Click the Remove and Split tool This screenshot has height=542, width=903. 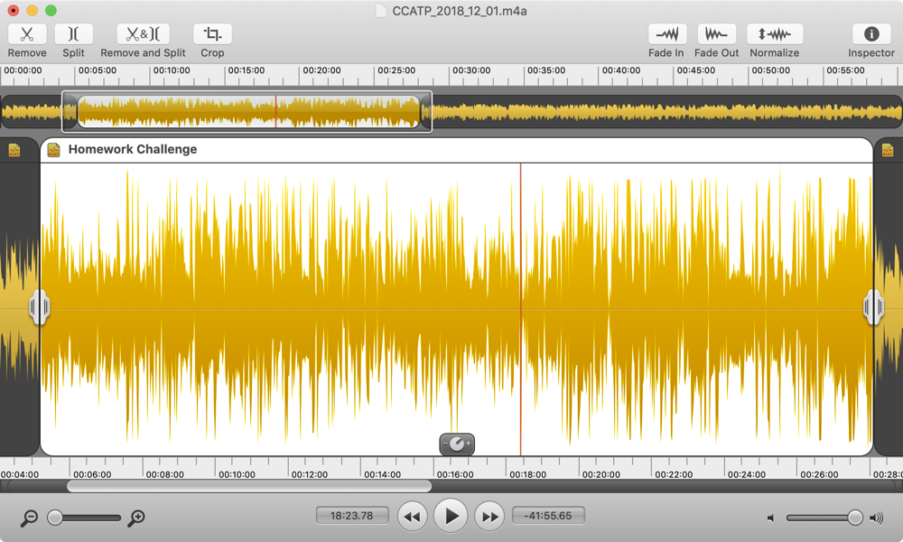tap(143, 34)
